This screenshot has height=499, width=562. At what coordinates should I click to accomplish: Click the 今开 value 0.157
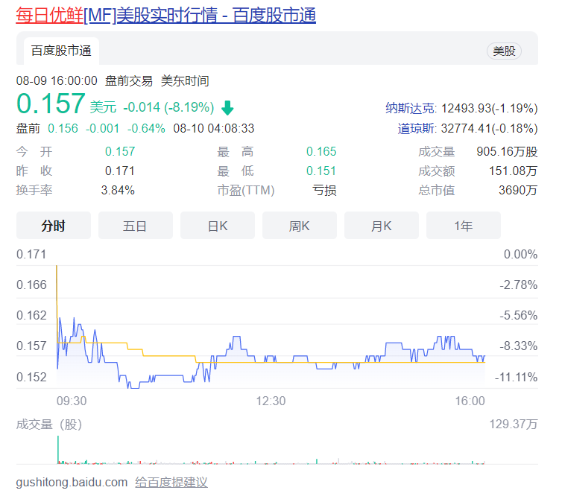click(x=120, y=151)
